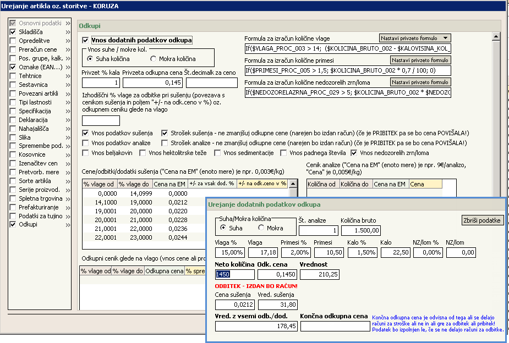This screenshot has width=509, height=343.
Task: Click the Privzeta odkupna cena field
Action: coord(152,82)
